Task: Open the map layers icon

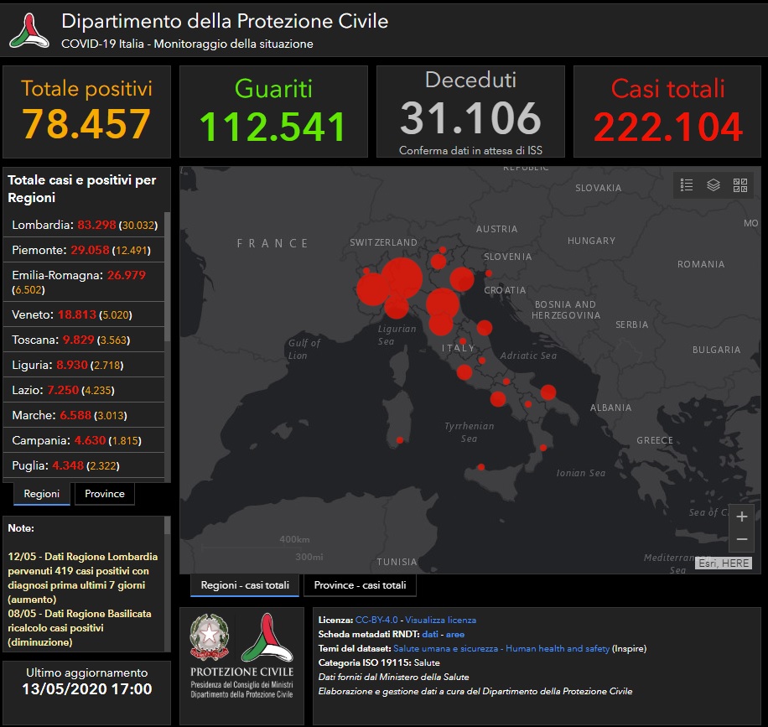Action: click(714, 185)
